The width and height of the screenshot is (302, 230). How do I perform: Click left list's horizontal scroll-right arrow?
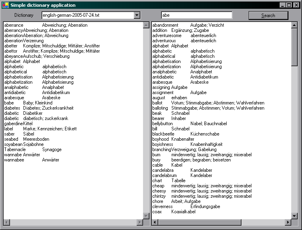coord(140,222)
